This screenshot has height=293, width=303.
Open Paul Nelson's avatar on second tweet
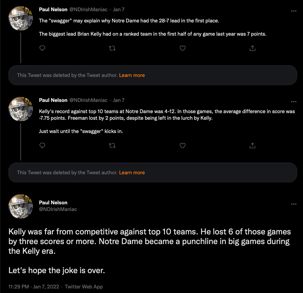(x=21, y=109)
